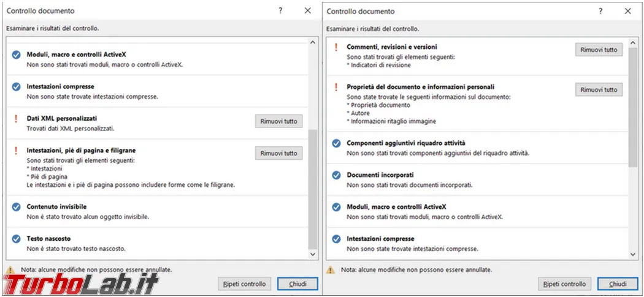Image resolution: width=644 pixels, height=297 pixels.
Task: Remove all Commenti, revisioni e versioni
Action: [599, 50]
